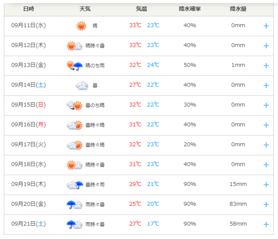Click the 17℃ low temperature on 09月21日
The image size is (278, 239).
(x=153, y=223)
